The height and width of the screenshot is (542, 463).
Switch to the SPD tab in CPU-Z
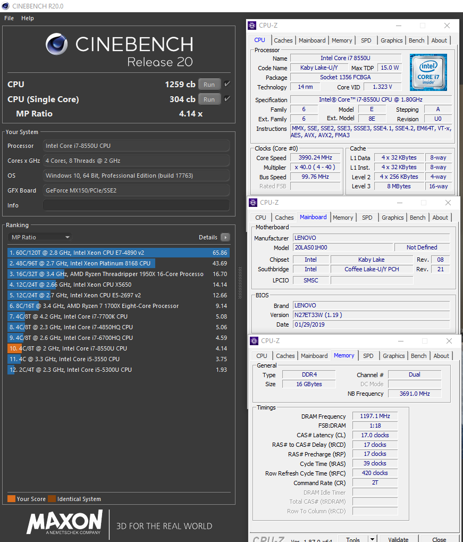point(366,40)
